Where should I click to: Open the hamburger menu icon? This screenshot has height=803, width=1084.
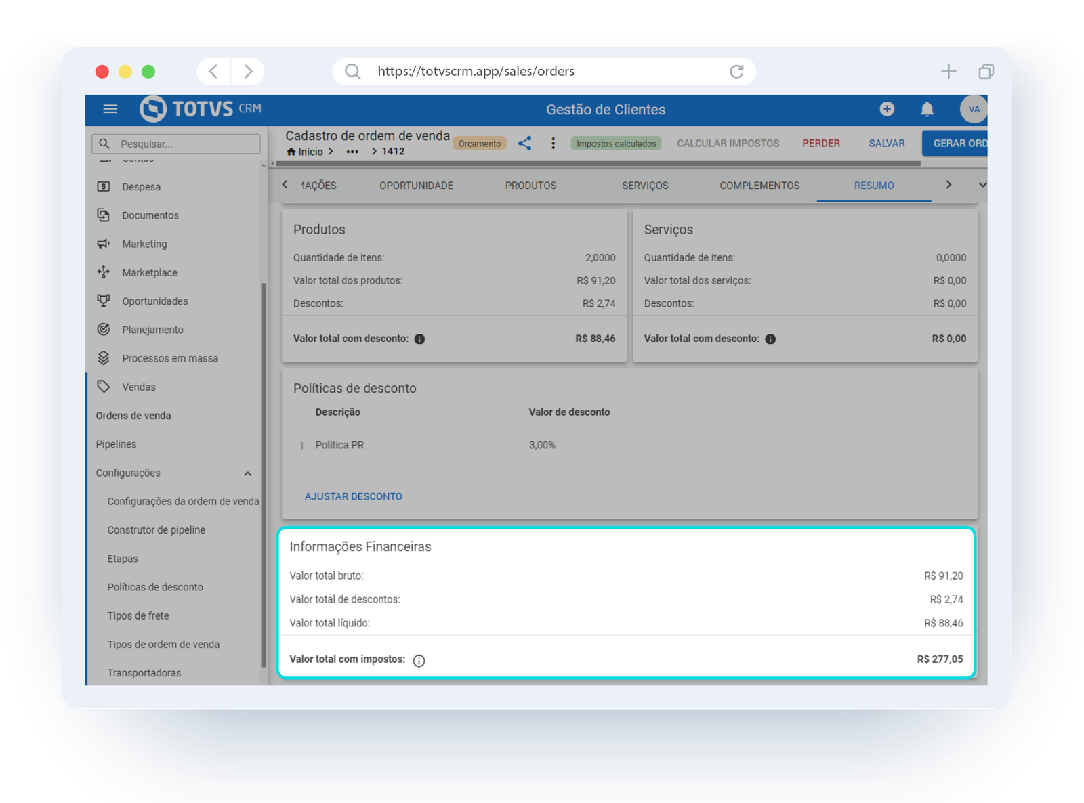(x=110, y=109)
